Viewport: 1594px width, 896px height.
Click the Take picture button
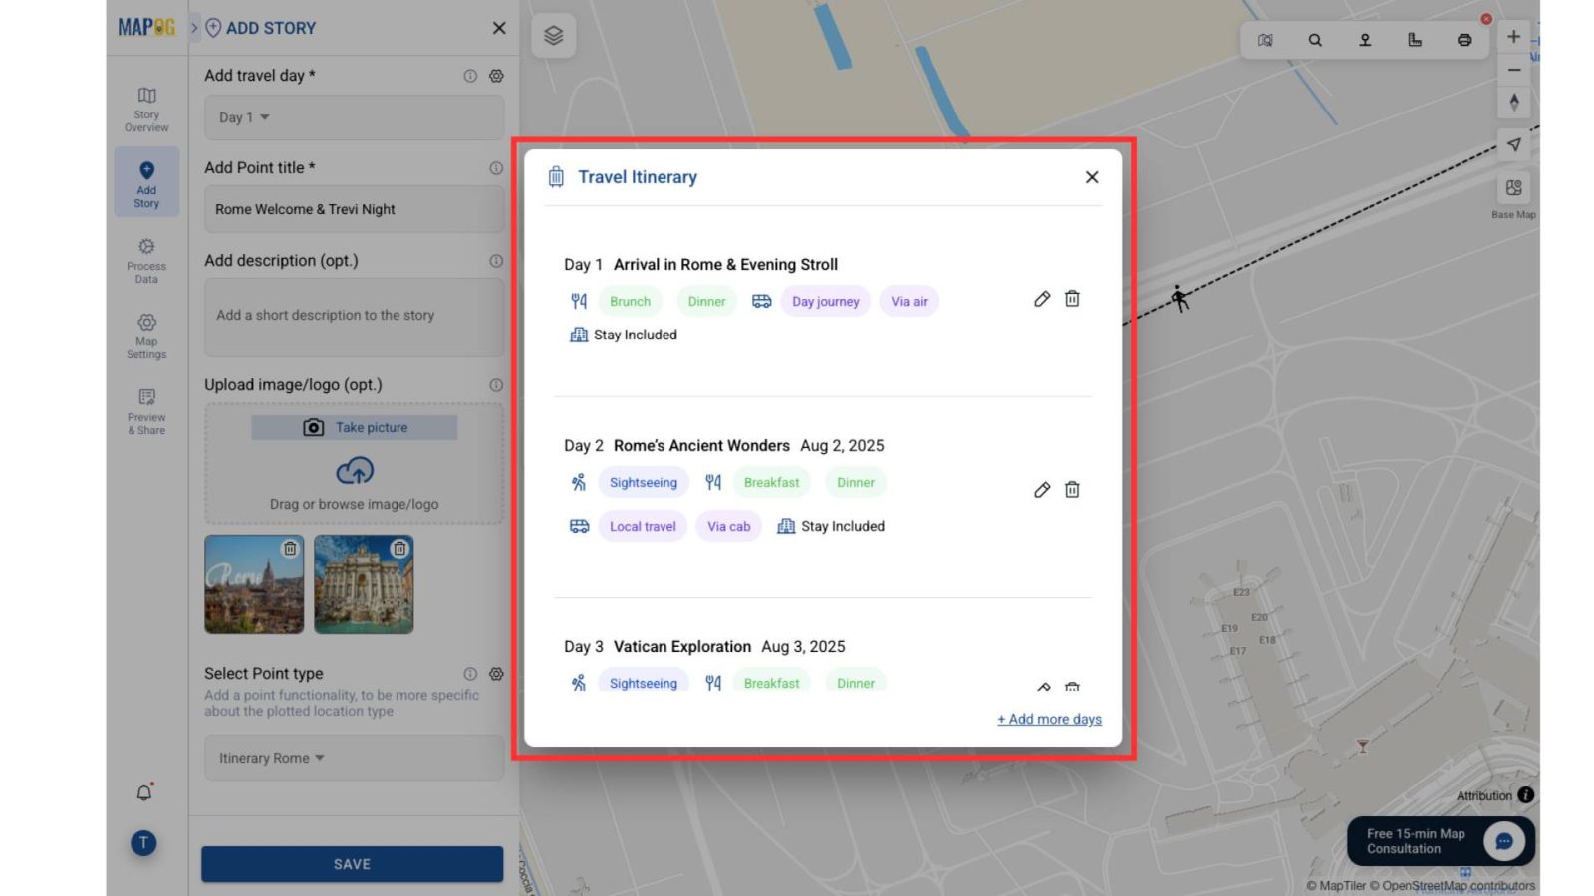click(355, 427)
